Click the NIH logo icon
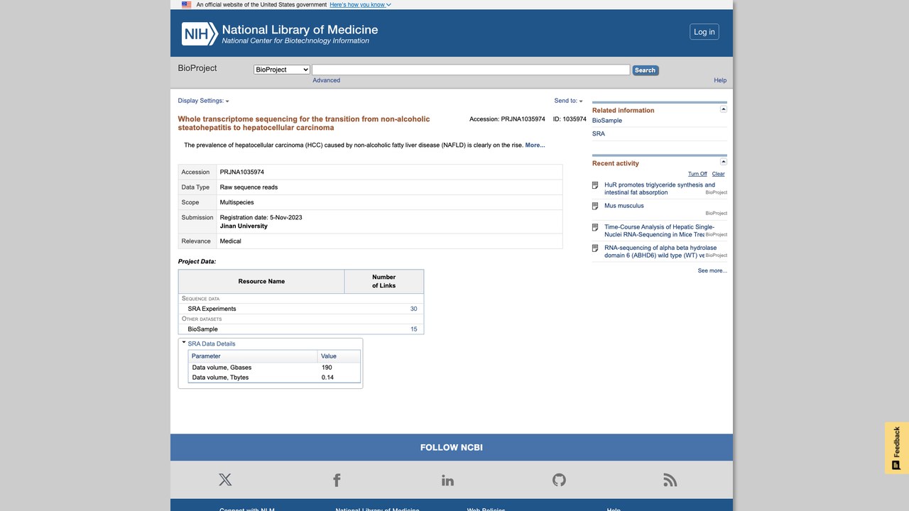This screenshot has width=909, height=511. 200,33
